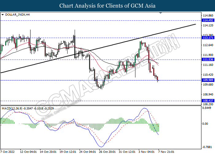Click the 7 Oct 2022 date label
This screenshot has height=154, width=215.
coord(8,152)
